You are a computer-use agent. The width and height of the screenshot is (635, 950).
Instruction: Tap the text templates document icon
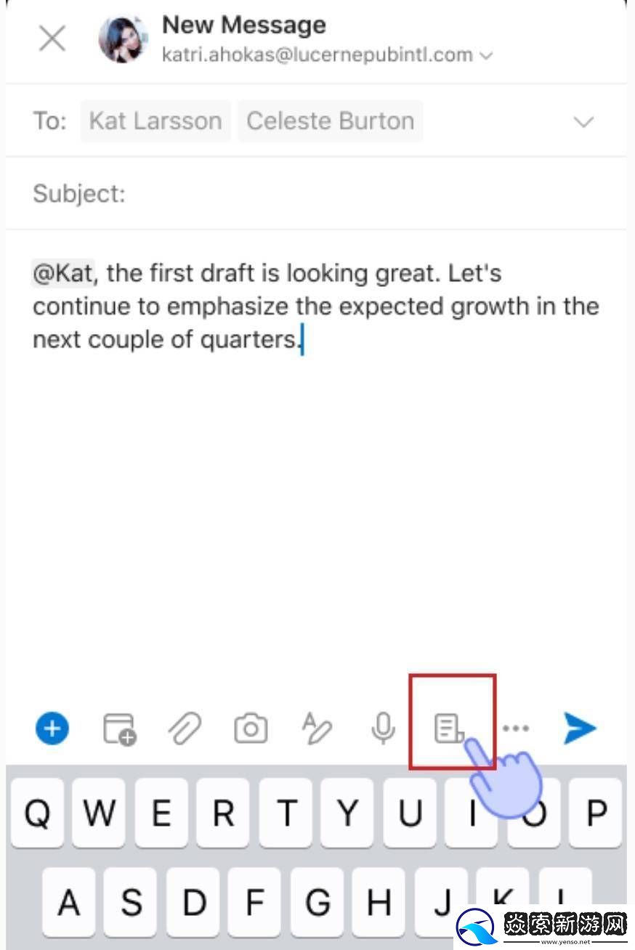tap(449, 728)
